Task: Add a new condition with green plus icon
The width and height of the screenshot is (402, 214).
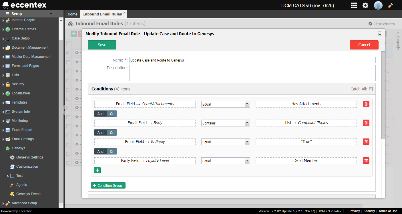Action: pos(97,170)
